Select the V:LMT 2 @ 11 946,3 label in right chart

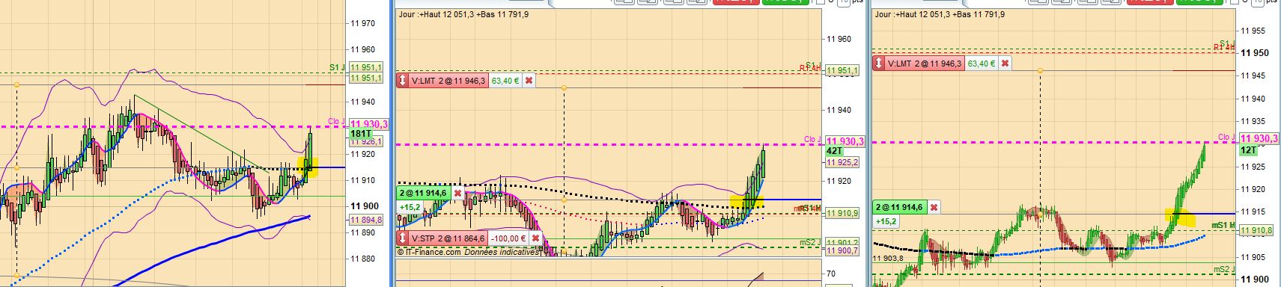point(925,64)
